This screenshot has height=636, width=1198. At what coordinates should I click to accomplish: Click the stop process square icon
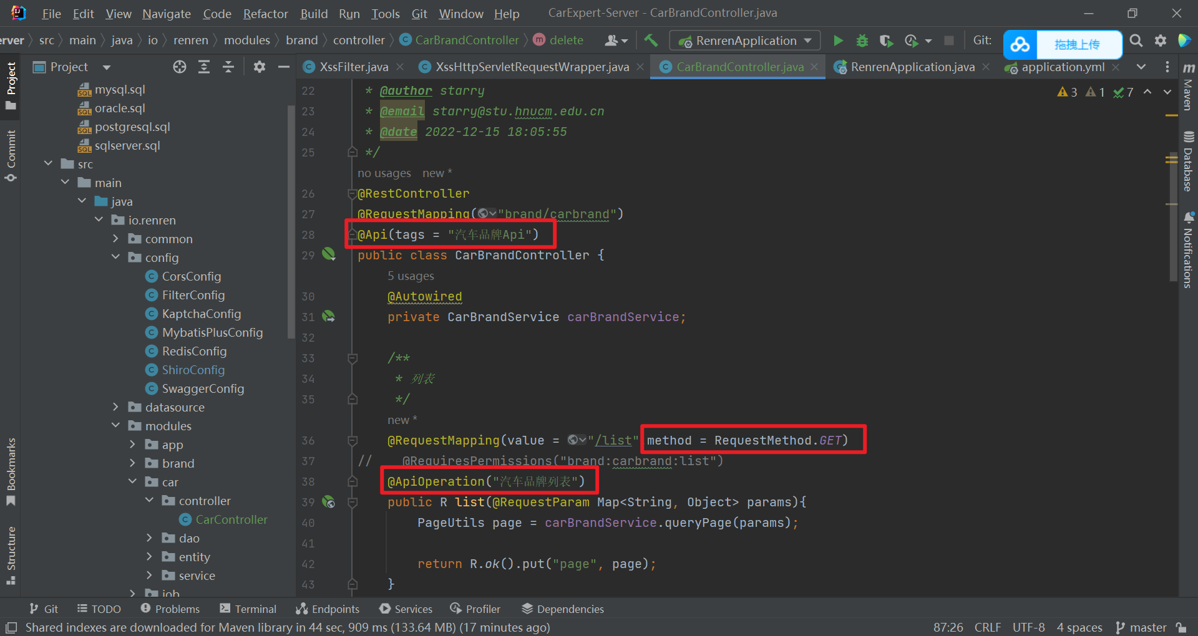point(948,41)
